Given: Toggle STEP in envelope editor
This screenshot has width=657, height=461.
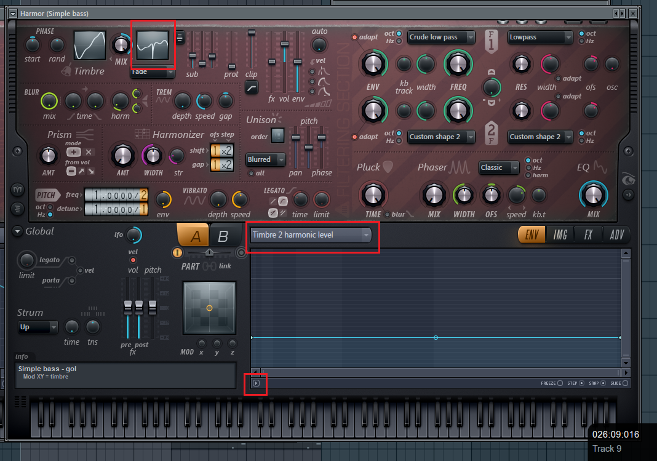Looking at the screenshot, I should (581, 383).
